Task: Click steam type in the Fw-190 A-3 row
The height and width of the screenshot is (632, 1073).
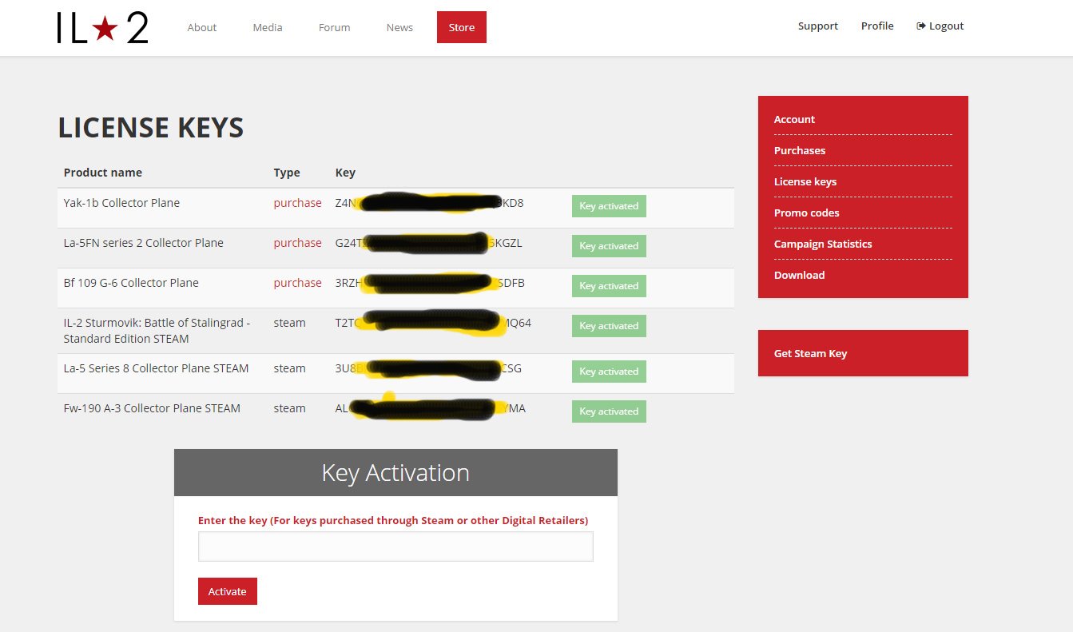Action: (x=289, y=408)
